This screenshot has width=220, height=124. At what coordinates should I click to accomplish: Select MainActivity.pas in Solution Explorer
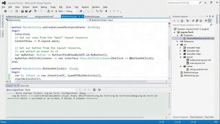pyautogui.click(x=191, y=75)
